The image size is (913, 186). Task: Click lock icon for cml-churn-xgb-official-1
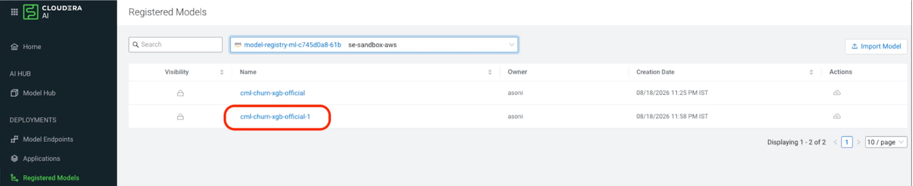point(180,117)
